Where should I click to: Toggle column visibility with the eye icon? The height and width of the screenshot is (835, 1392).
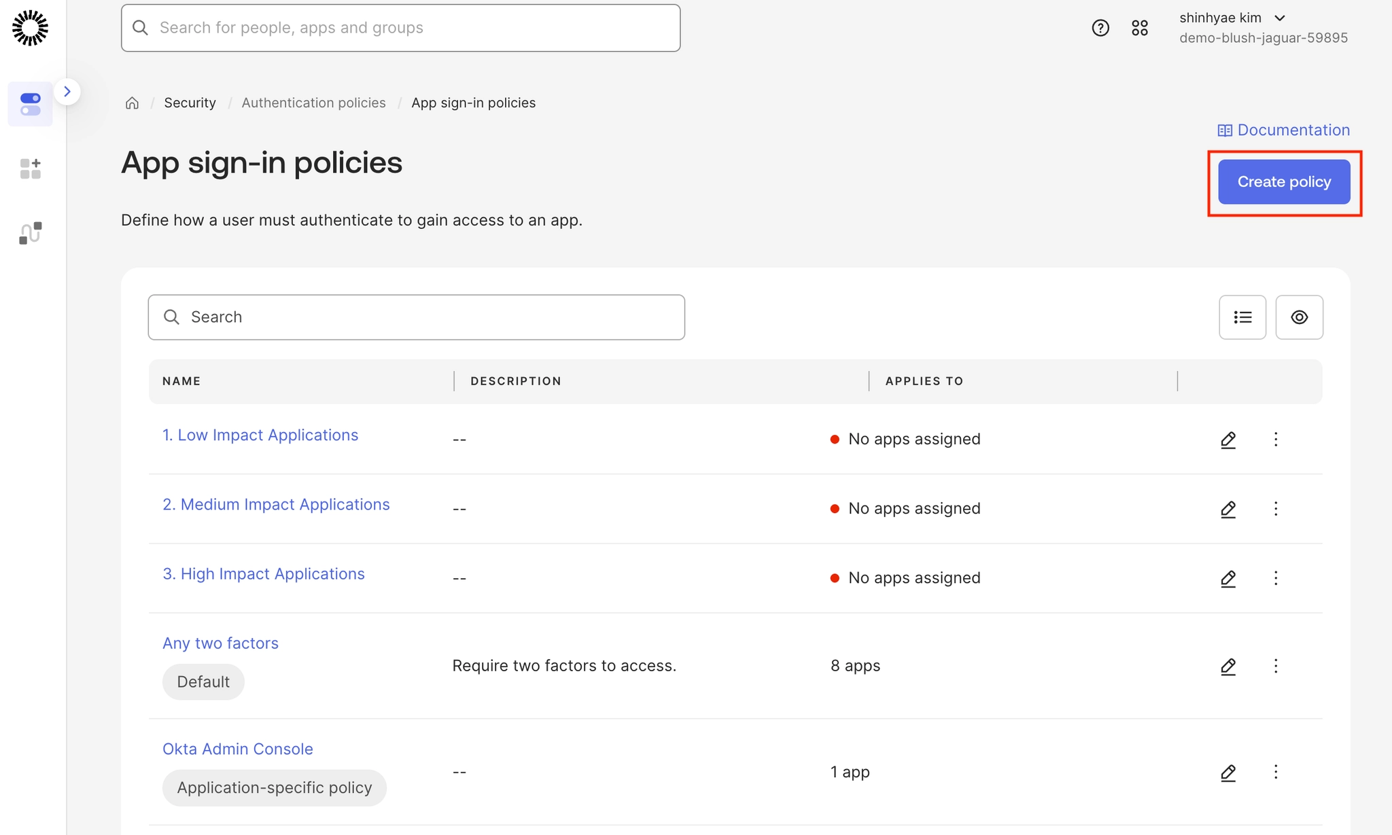coord(1299,317)
